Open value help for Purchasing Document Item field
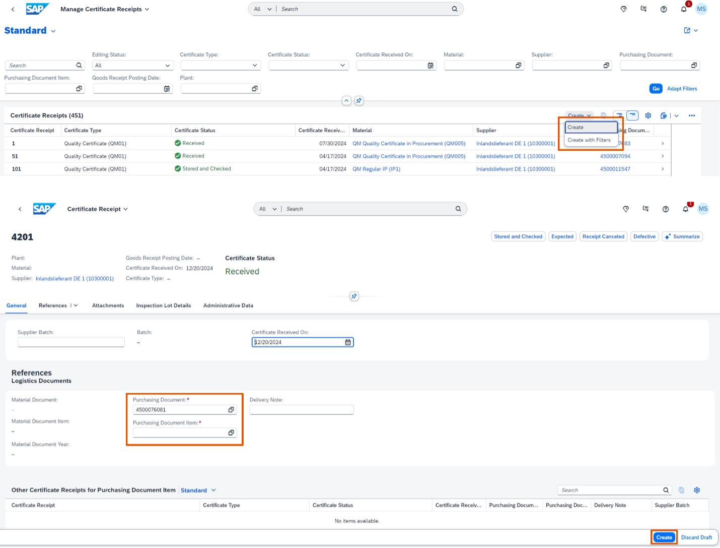 click(231, 433)
